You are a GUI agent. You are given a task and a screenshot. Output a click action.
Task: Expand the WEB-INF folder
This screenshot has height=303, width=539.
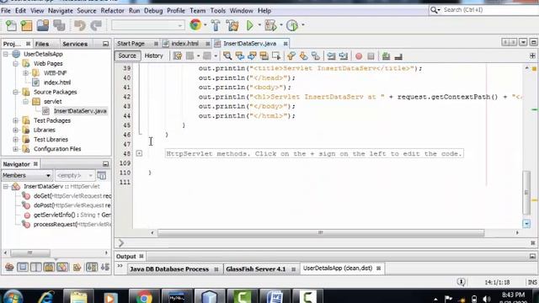(25, 73)
